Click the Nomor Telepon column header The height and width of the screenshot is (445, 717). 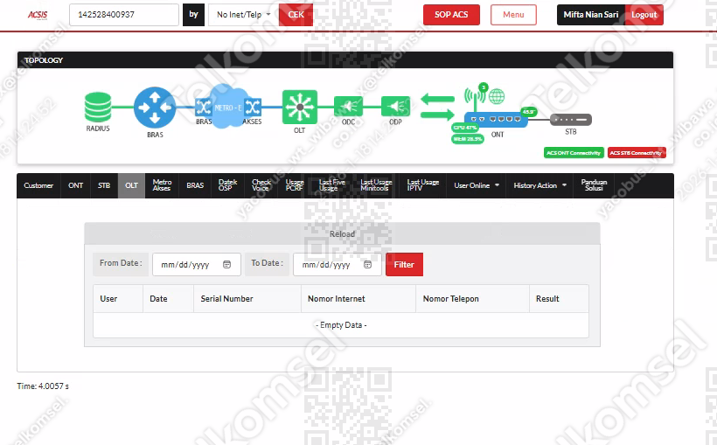point(472,299)
